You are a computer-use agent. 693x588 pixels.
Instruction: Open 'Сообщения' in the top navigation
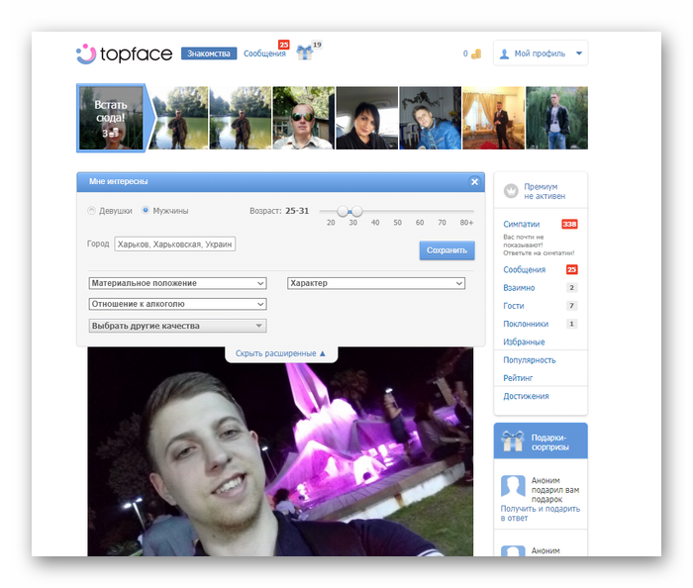pyautogui.click(x=264, y=53)
